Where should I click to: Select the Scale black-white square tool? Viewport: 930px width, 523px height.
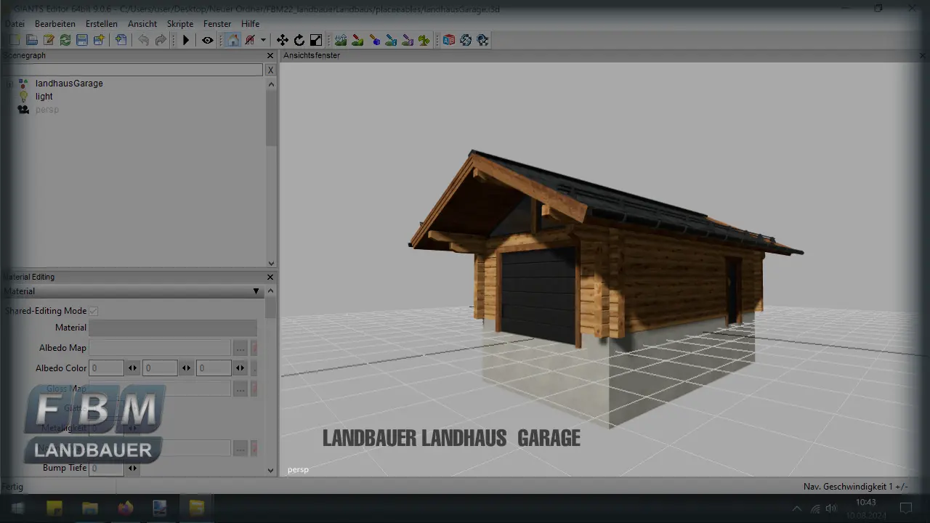(315, 40)
